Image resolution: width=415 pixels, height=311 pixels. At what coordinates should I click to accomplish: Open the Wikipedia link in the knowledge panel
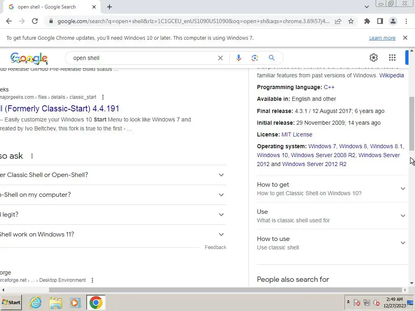point(391,75)
